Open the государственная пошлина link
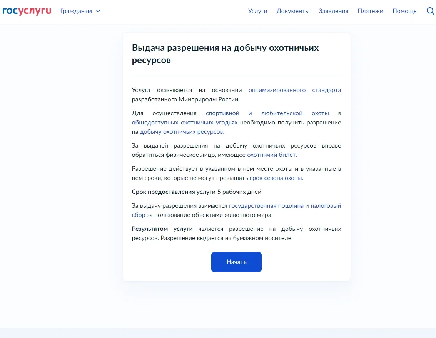 coord(266,206)
